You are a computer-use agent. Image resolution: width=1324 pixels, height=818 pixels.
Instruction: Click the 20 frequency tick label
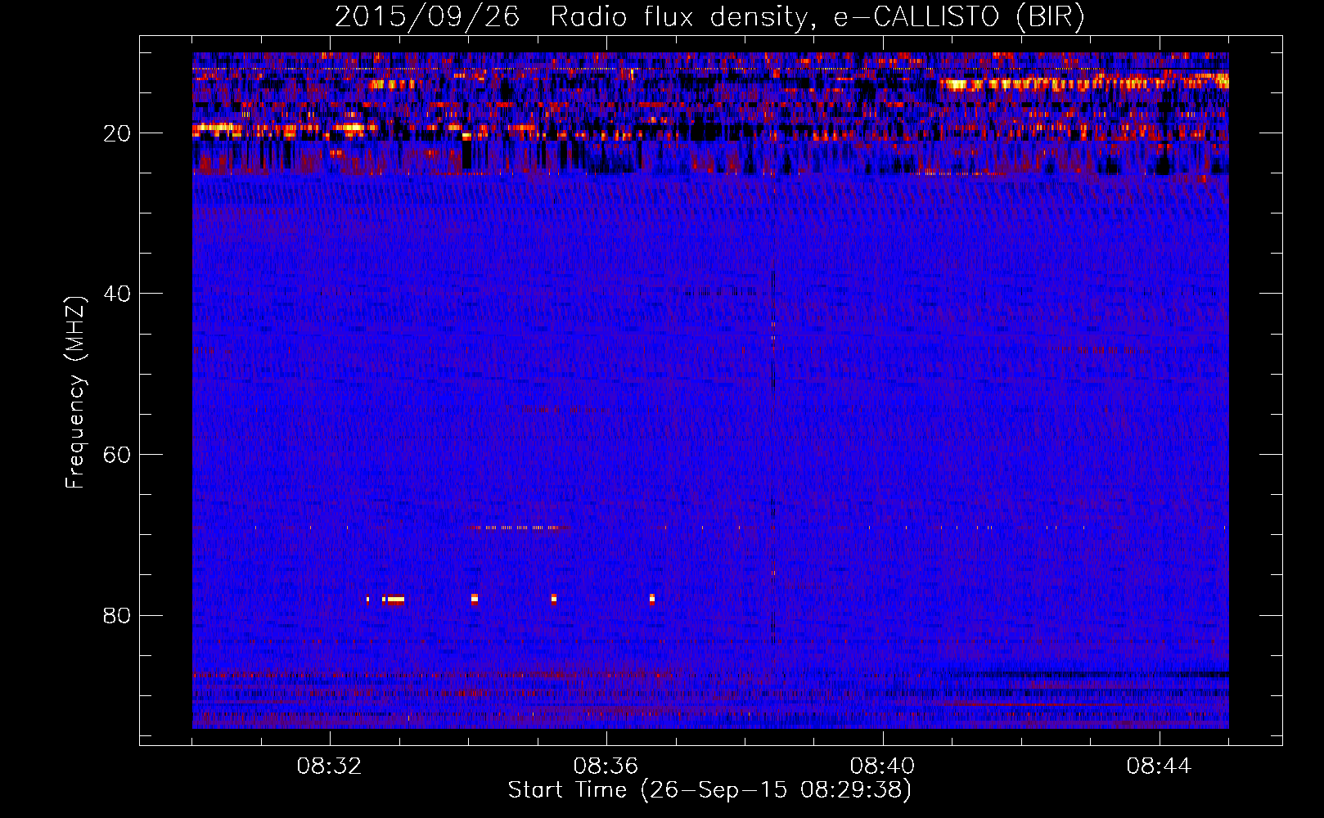coord(118,133)
